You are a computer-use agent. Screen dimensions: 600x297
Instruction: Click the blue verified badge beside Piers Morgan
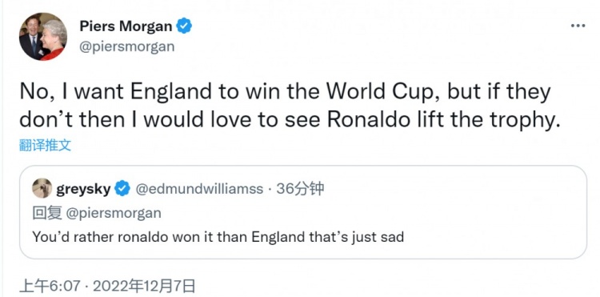pos(184,26)
